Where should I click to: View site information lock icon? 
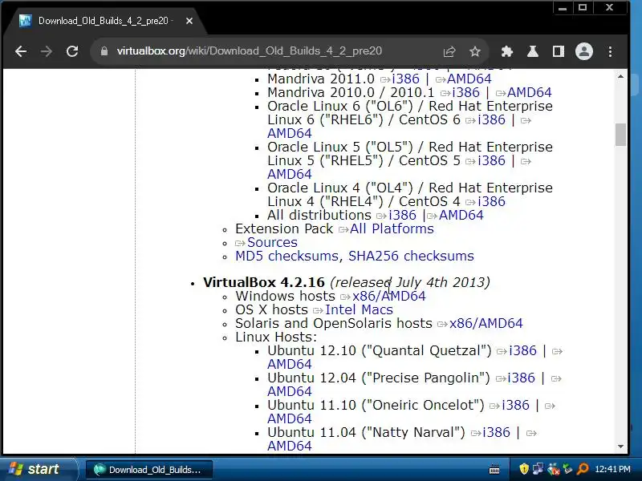point(104,51)
